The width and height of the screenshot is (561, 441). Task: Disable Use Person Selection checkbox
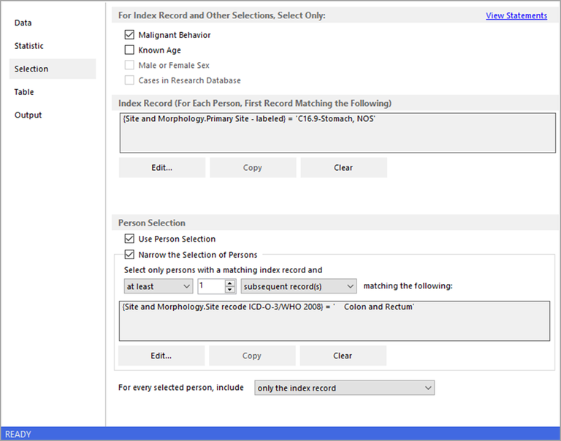(129, 239)
